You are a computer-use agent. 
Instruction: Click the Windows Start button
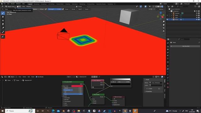click(3, 111)
